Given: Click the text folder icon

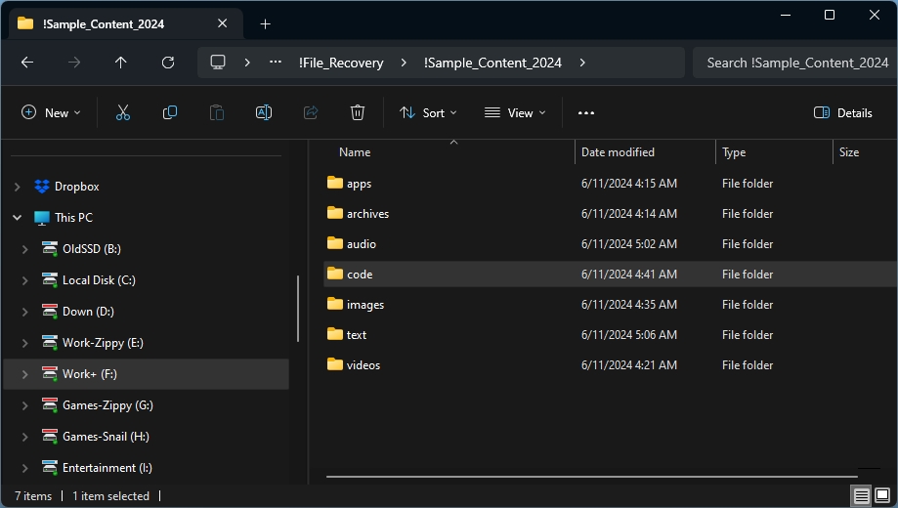Looking at the screenshot, I should [x=335, y=334].
